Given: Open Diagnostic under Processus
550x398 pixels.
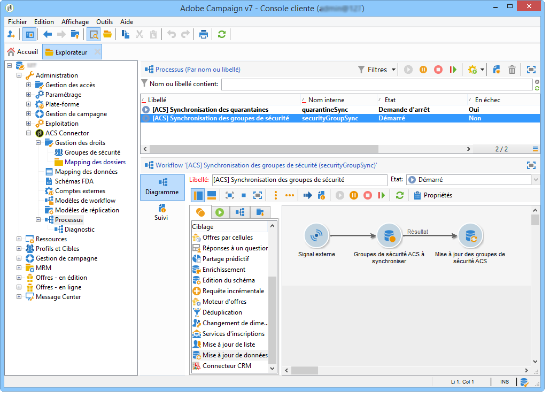Looking at the screenshot, I should 80,229.
